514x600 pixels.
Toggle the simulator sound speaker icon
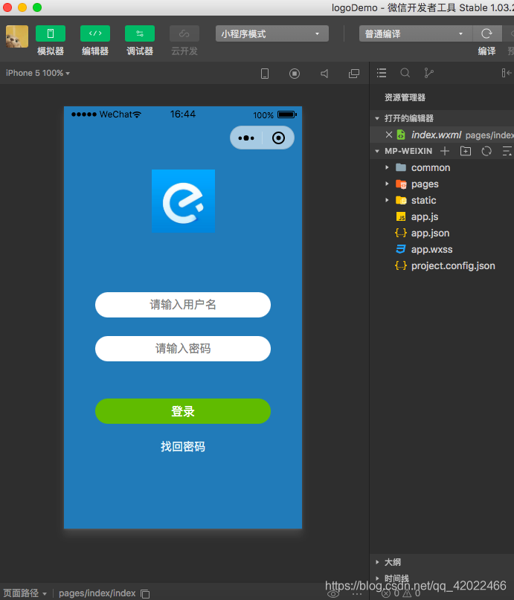(324, 74)
